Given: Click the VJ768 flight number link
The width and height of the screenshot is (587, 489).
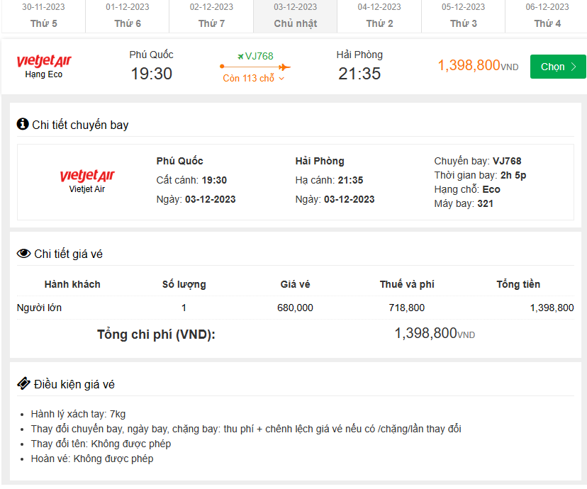Looking at the screenshot, I should (259, 56).
